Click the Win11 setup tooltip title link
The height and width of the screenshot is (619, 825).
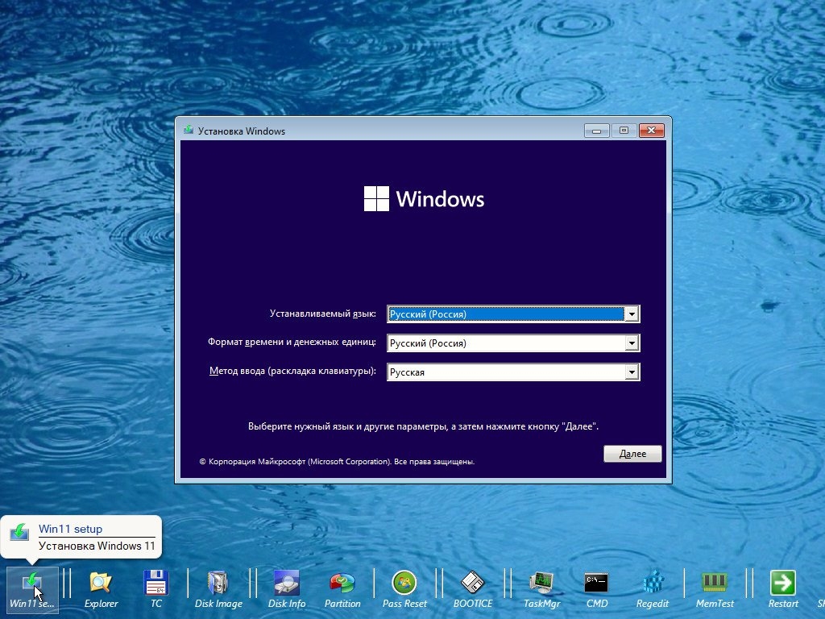71,530
